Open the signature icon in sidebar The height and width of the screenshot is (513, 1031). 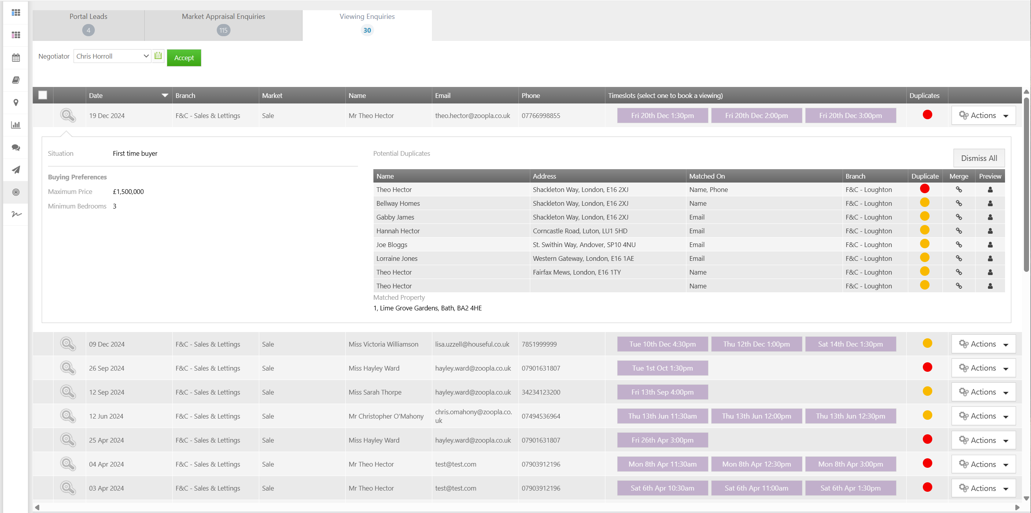[16, 214]
